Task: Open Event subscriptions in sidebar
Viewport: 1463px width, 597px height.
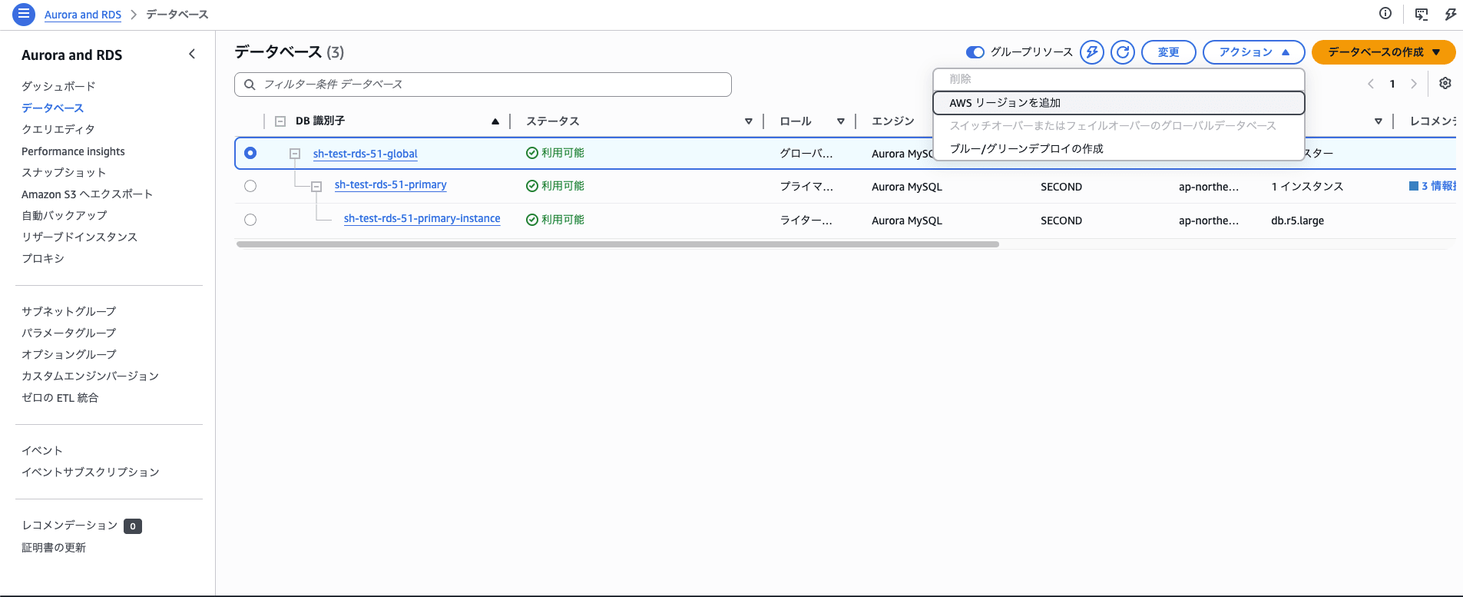Action: 91,472
